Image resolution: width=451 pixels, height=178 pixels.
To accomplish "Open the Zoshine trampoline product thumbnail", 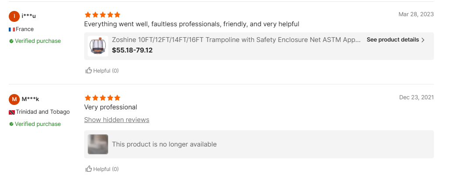I will pos(98,46).
